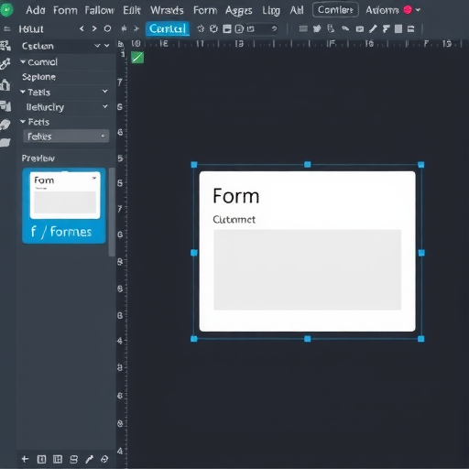Click the window layout icon in the toolbar
Screen dimensions: 469x469
(227, 29)
